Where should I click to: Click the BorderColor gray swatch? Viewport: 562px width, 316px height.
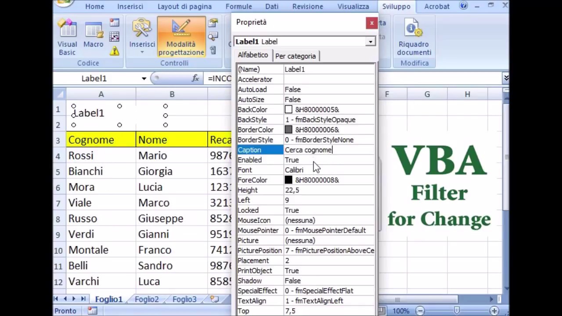(x=288, y=130)
